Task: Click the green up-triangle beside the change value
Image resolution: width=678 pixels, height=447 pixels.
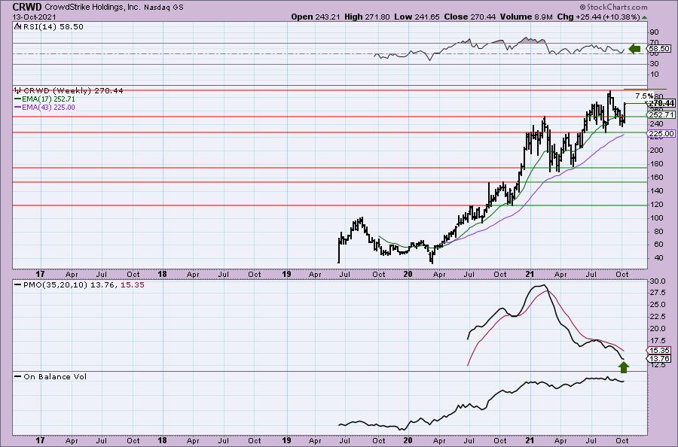Action: pyautogui.click(x=644, y=17)
